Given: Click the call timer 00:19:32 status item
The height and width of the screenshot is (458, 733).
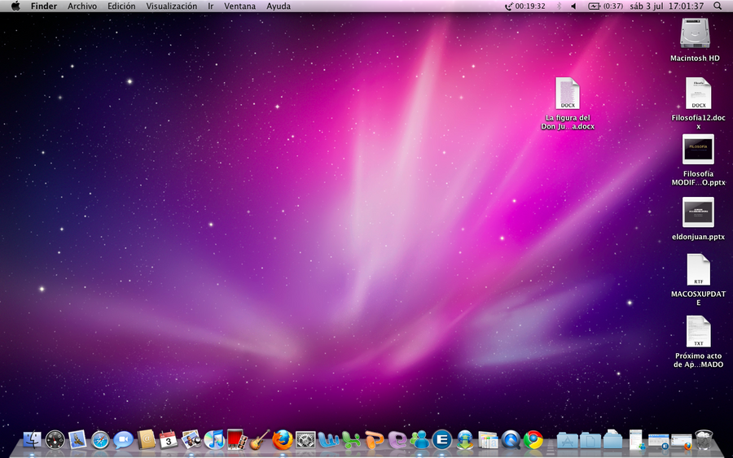Looking at the screenshot, I should pos(525,6).
